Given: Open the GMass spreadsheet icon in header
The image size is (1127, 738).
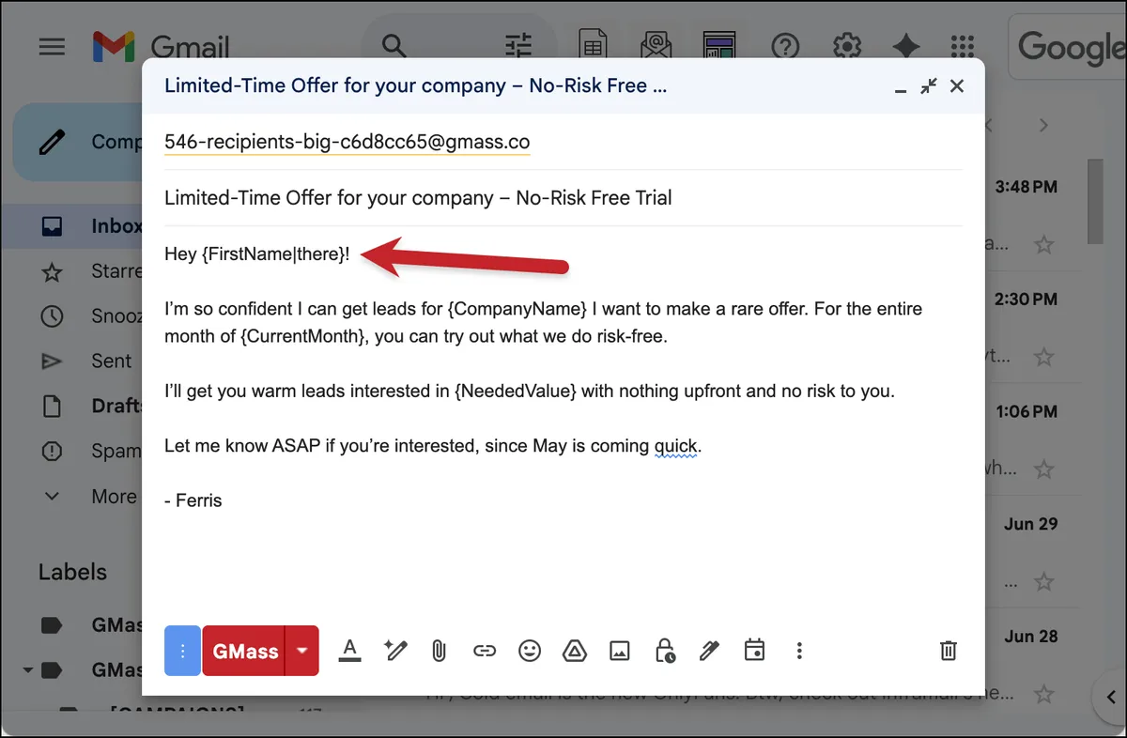Looking at the screenshot, I should point(593,46).
